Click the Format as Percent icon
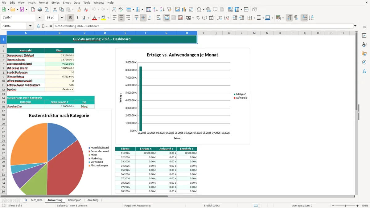Image resolution: width=370 pixels, height=208 pixels. point(198,18)
